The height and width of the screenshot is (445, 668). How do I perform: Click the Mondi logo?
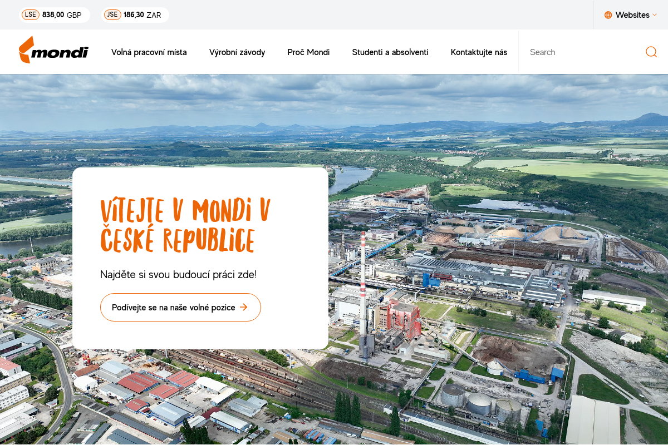[53, 51]
